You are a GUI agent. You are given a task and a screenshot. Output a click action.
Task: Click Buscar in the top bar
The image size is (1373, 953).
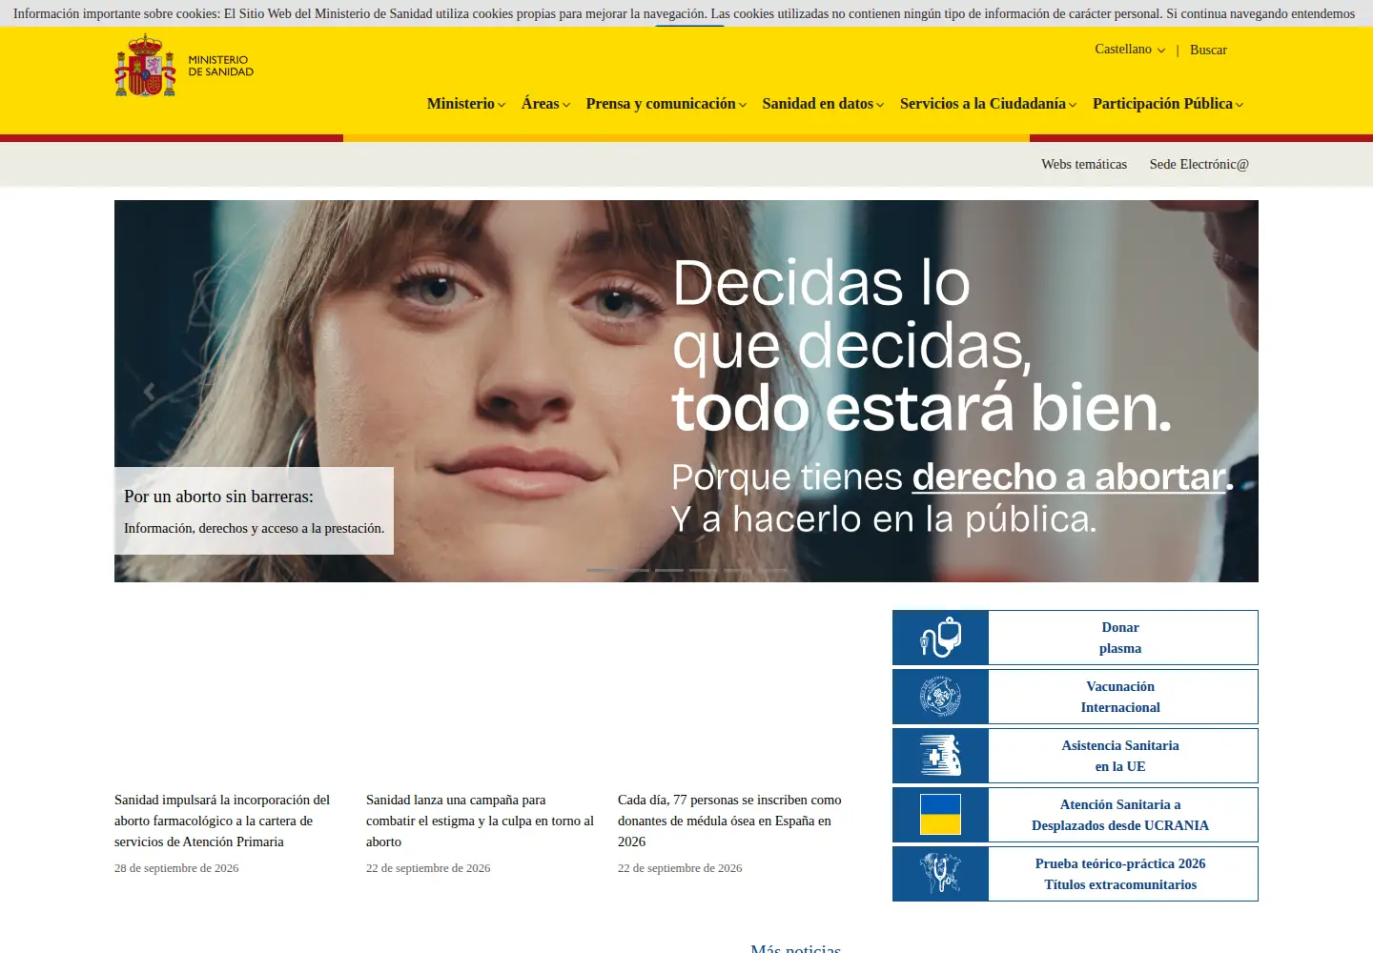[x=1208, y=50]
